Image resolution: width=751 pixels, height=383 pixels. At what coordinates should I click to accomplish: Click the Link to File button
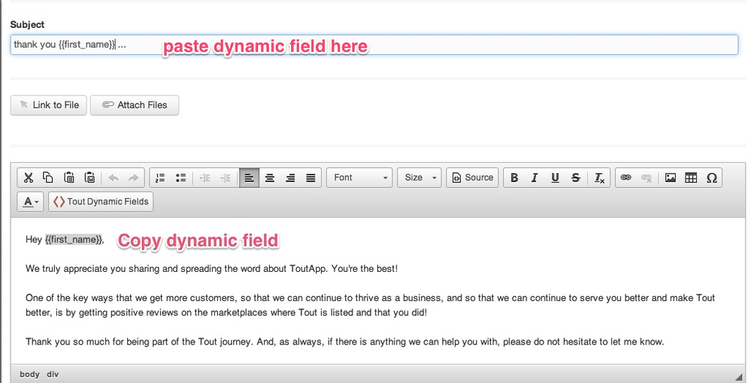(x=49, y=105)
